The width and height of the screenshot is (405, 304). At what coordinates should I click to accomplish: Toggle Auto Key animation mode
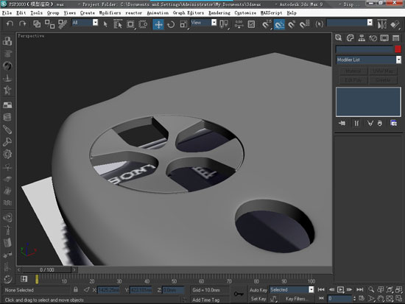pos(258,290)
